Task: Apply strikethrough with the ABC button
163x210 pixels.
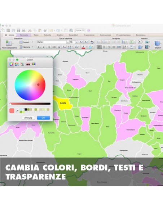Action: 54,47
